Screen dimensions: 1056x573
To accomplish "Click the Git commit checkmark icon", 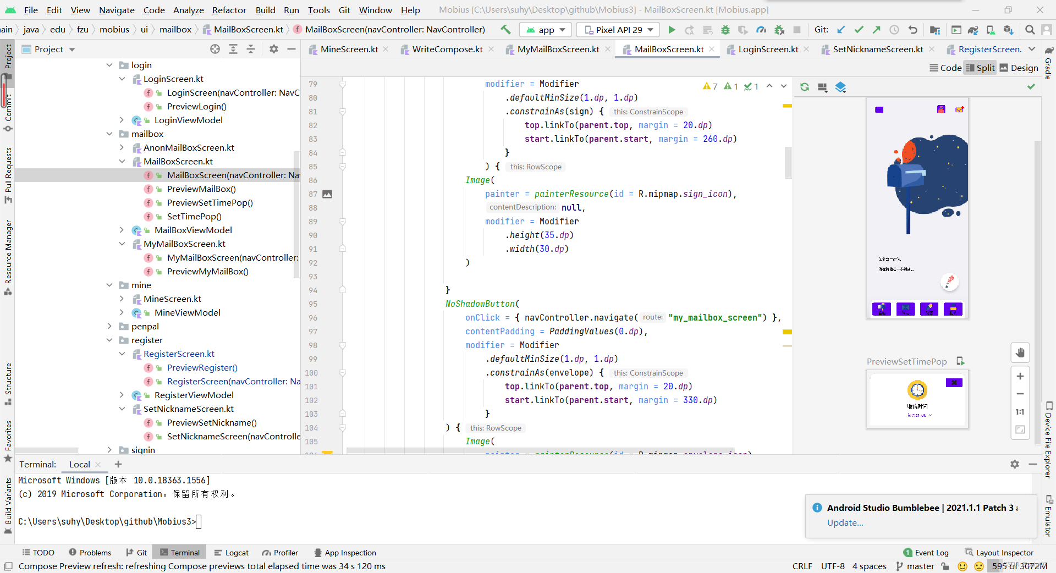I will point(859,30).
